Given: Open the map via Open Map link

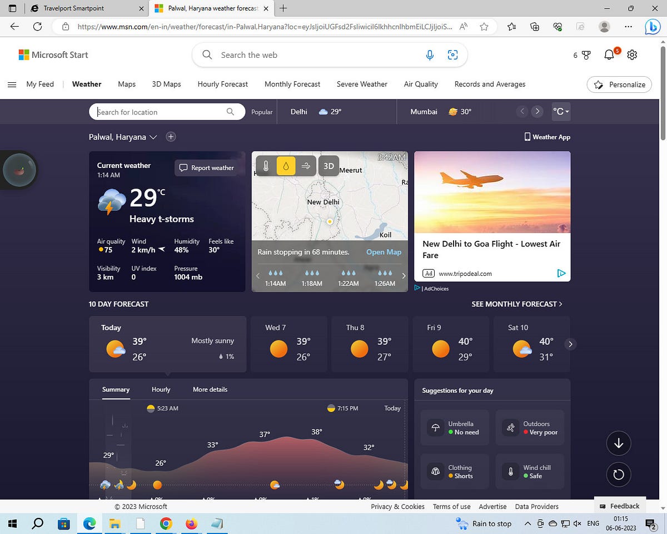Looking at the screenshot, I should pyautogui.click(x=384, y=252).
